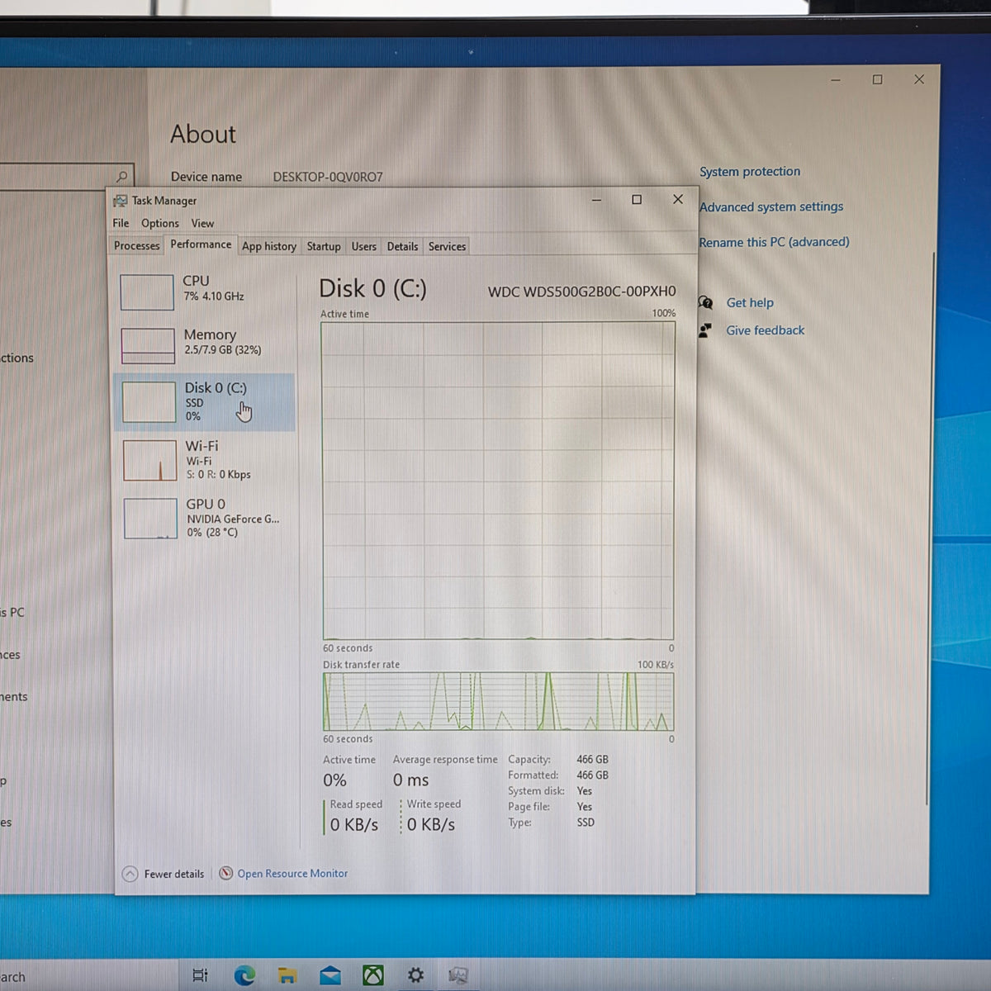Click the WDC WDS500G2B0C-00PXH0 disk model text
This screenshot has height=991, width=991.
pyautogui.click(x=581, y=291)
